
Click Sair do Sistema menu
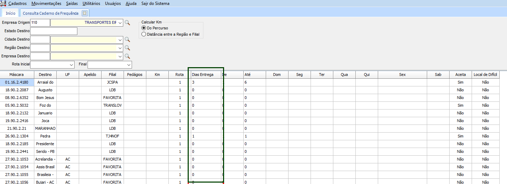(x=155, y=3)
